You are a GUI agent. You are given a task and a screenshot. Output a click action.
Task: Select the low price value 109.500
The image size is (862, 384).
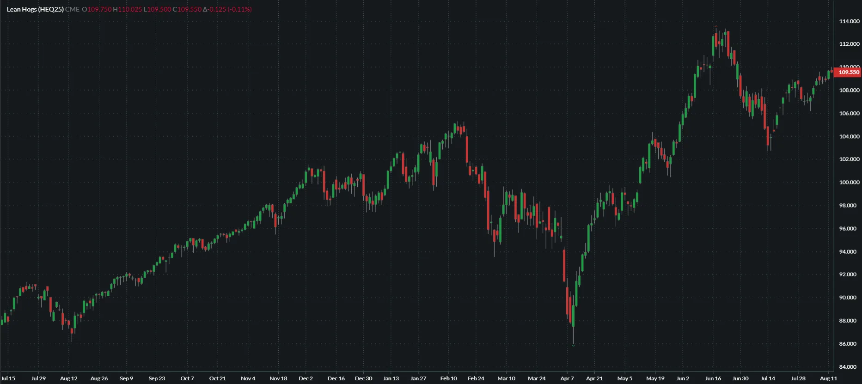pyautogui.click(x=159, y=9)
